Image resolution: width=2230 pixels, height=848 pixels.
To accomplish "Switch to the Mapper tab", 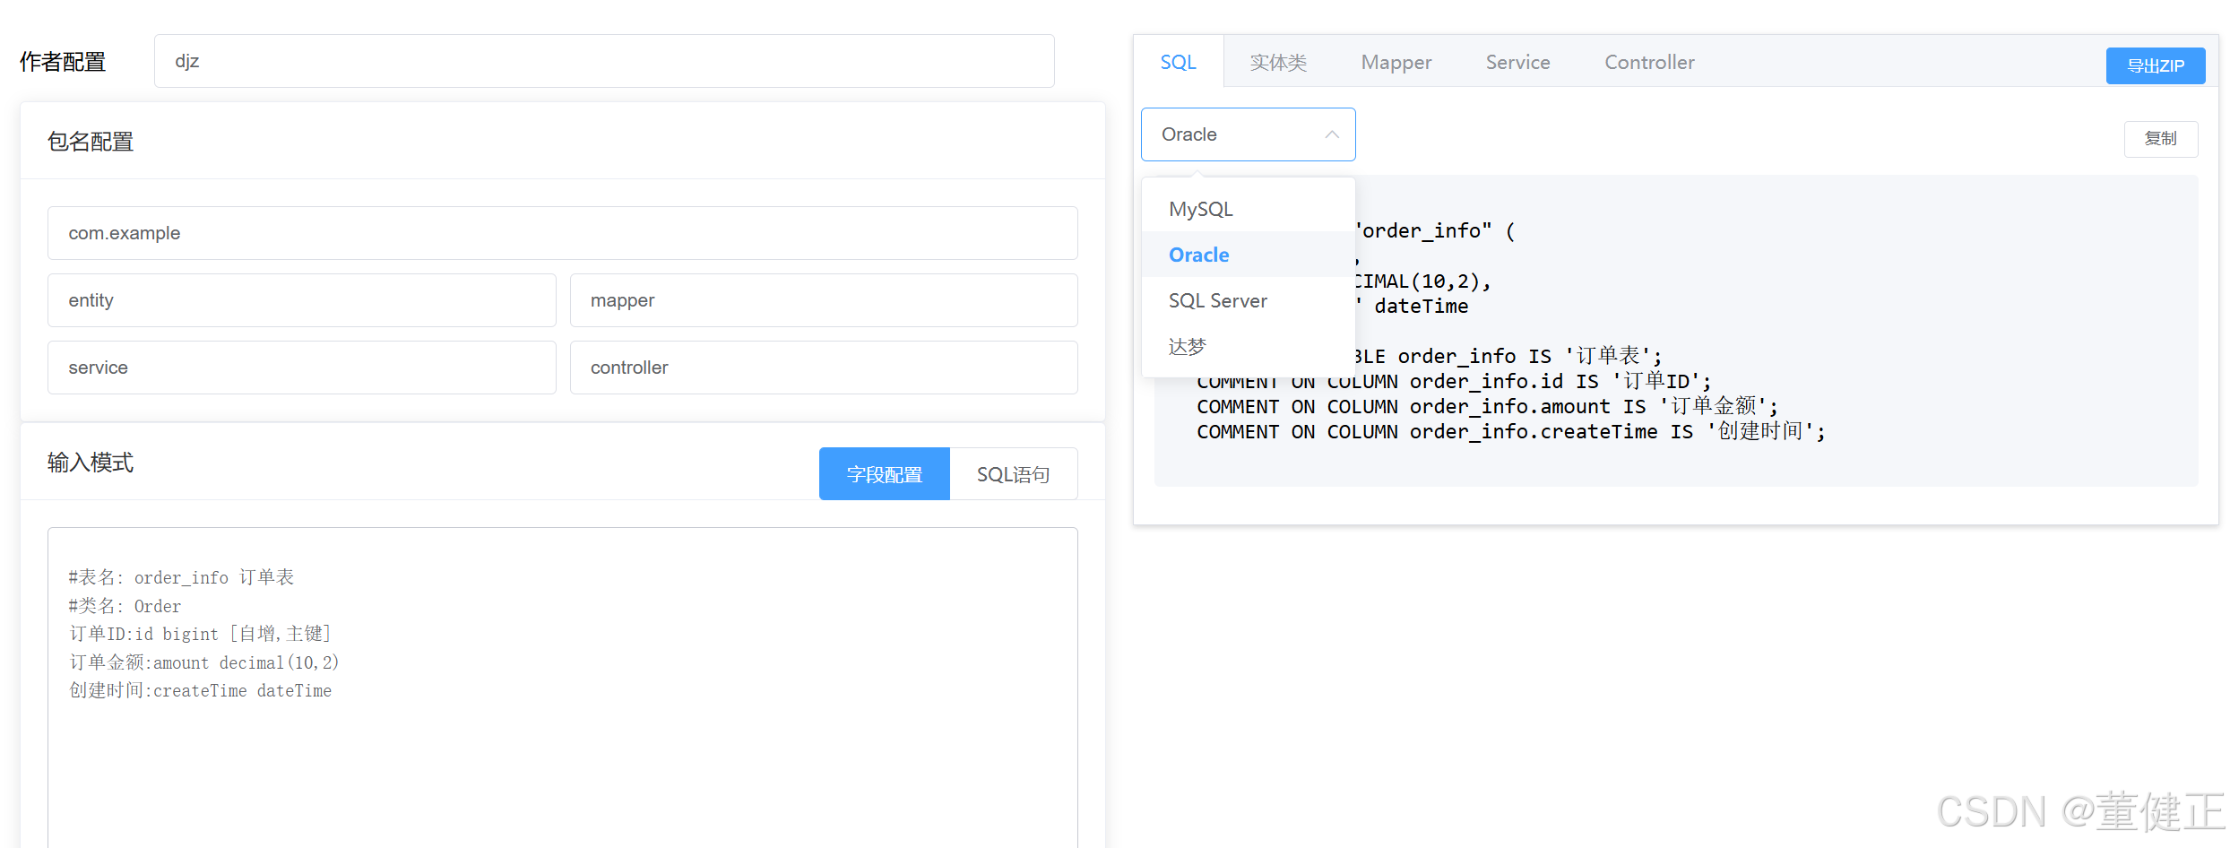I will [x=1396, y=62].
